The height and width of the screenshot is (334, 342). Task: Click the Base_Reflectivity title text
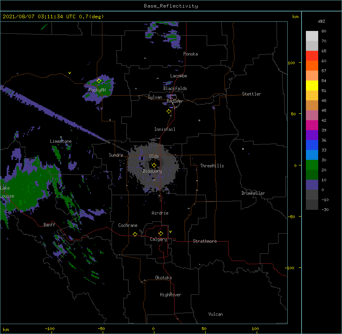(x=171, y=6)
